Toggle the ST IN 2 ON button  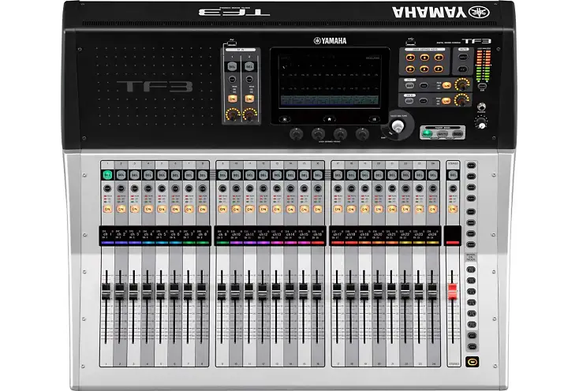249,99
